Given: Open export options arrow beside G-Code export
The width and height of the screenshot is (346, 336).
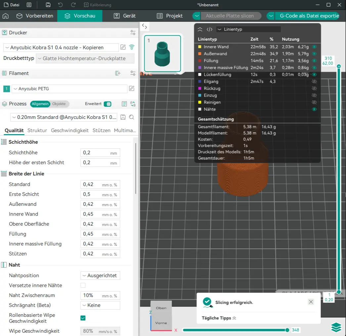Looking at the screenshot, I should click(271, 16).
